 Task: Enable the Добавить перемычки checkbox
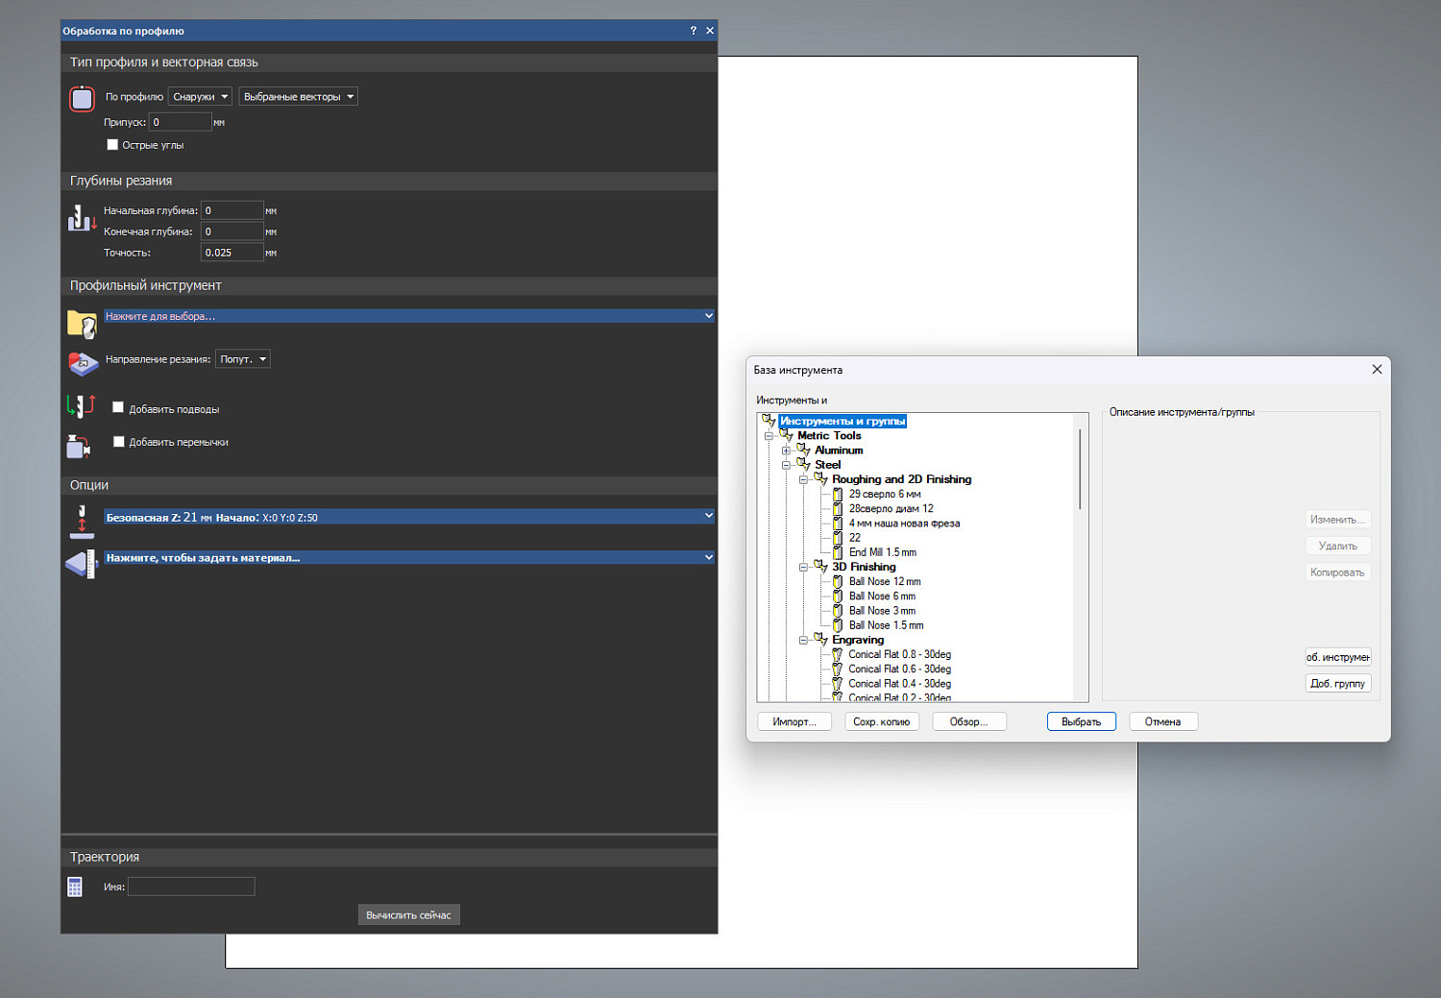tap(119, 442)
